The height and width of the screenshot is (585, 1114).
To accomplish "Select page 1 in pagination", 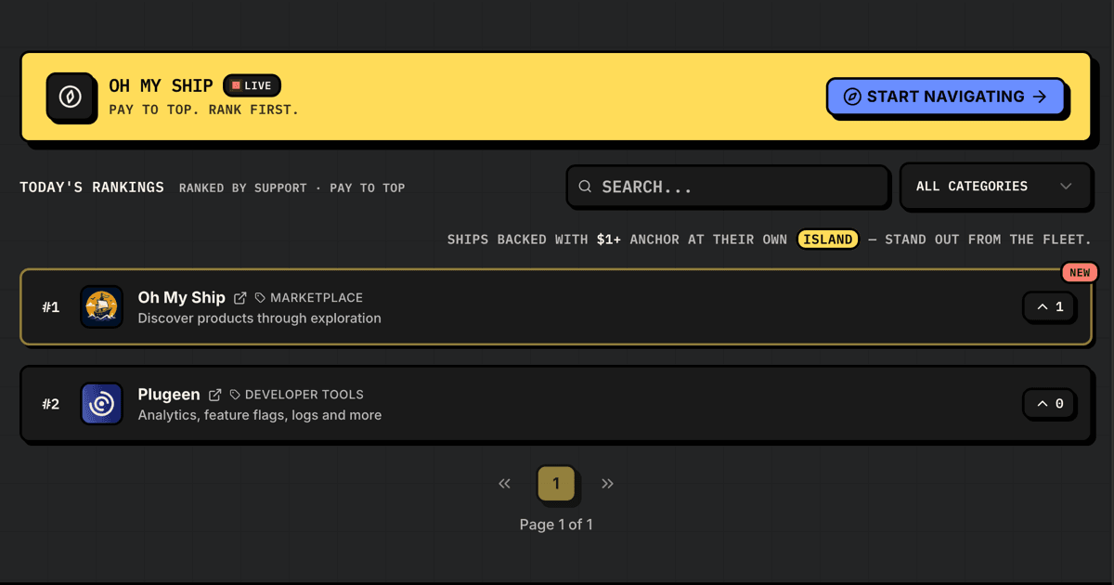I will tap(556, 483).
